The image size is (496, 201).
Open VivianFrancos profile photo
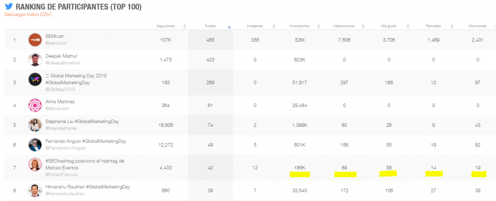pyautogui.click(x=35, y=164)
